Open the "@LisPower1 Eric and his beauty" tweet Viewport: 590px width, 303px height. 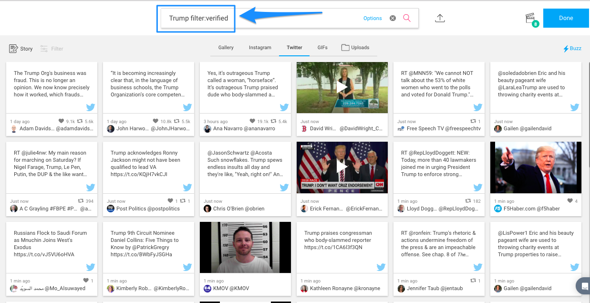tap(536, 244)
